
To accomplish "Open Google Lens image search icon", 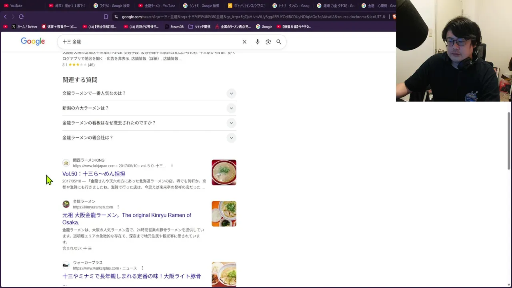I will (x=268, y=42).
